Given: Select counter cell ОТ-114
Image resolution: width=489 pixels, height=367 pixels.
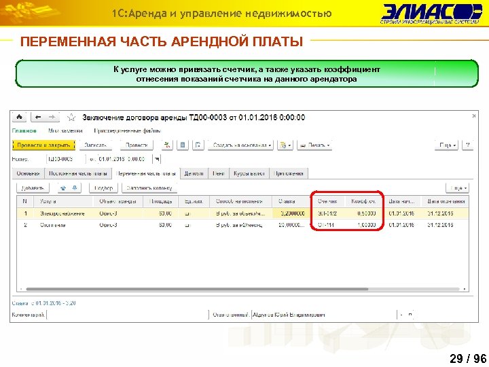Looking at the screenshot, I should coord(328,225).
